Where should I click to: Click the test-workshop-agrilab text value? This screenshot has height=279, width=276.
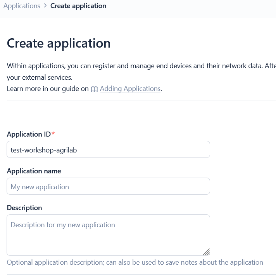coord(44,150)
